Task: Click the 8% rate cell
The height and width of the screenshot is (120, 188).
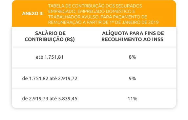Action: [x=132, y=57]
